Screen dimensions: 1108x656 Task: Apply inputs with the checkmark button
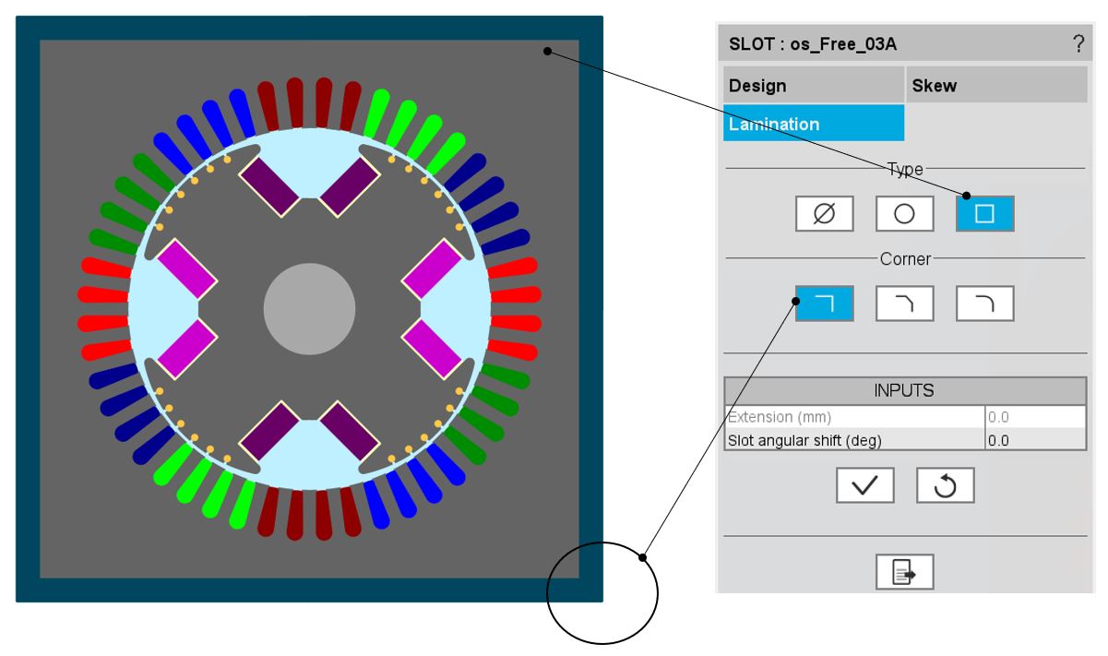(864, 485)
